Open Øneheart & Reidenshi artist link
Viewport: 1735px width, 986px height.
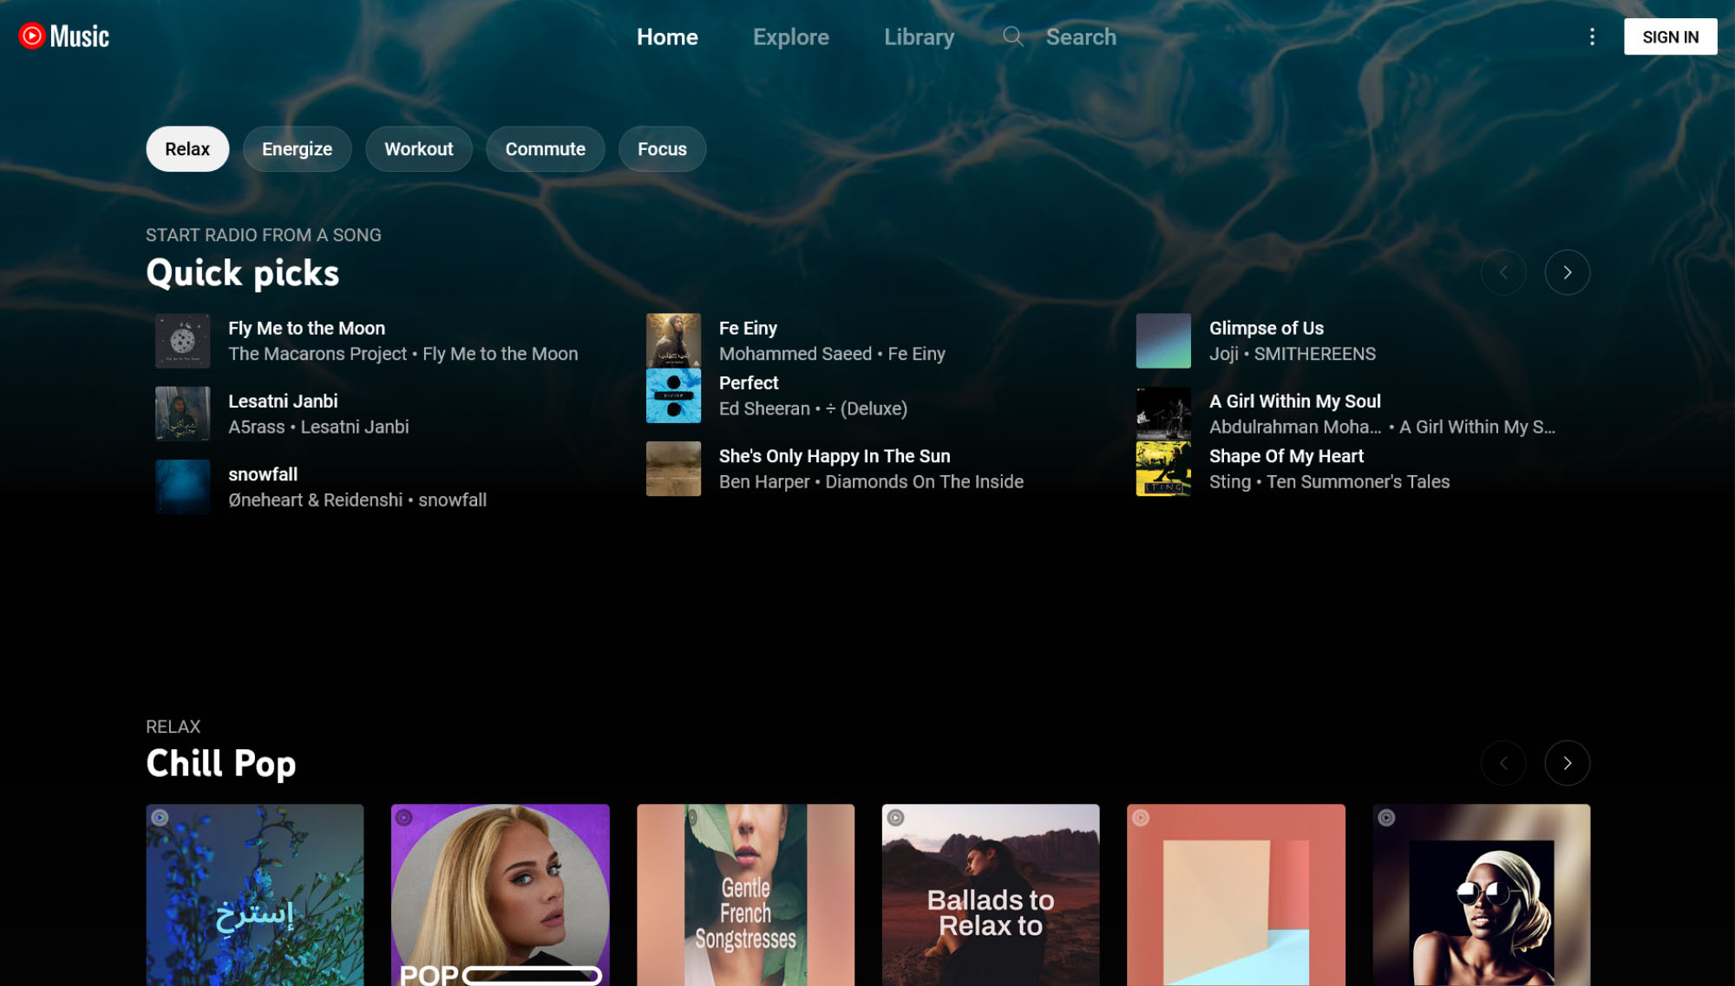315,500
